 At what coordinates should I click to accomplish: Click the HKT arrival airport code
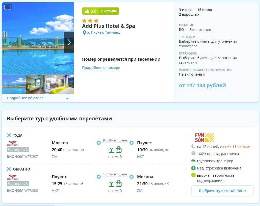pyautogui.click(x=141, y=157)
